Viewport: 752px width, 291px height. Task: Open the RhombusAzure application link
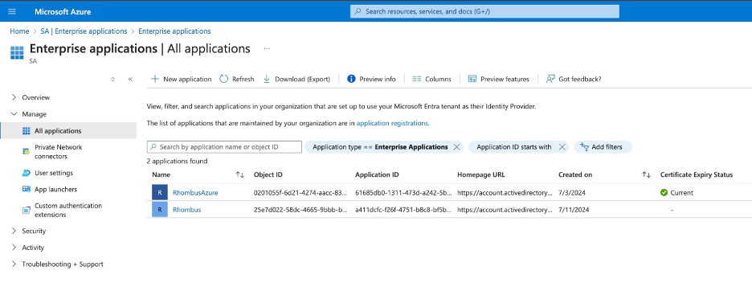pyautogui.click(x=195, y=193)
